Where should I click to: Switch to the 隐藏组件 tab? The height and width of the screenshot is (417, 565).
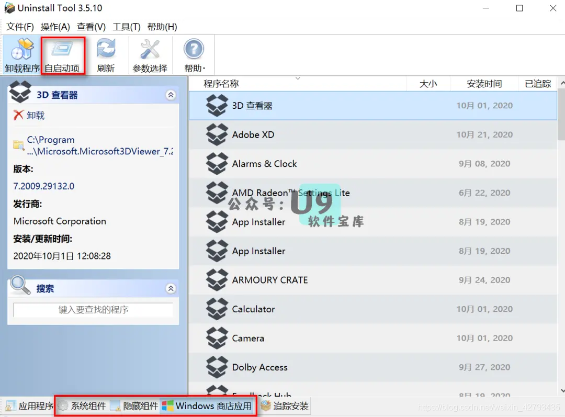click(134, 406)
